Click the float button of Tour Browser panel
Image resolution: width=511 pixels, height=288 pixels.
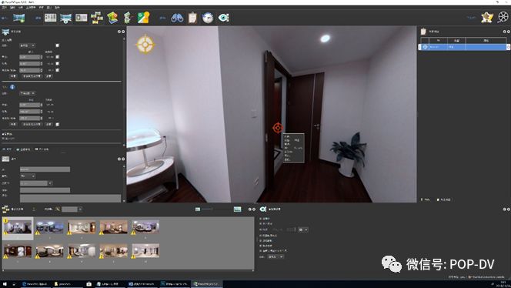click(x=250, y=209)
